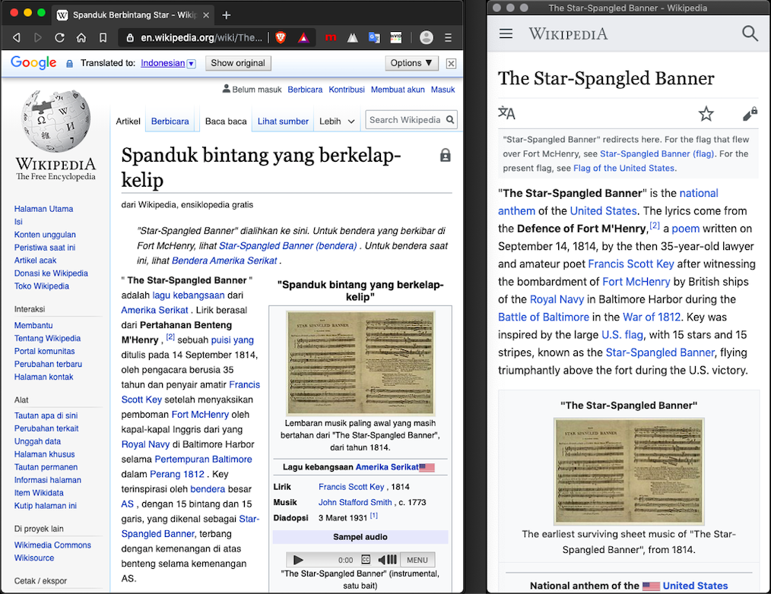Image resolution: width=771 pixels, height=594 pixels.
Task: Click the Francis Scott Key link in infobox
Action: 351,487
